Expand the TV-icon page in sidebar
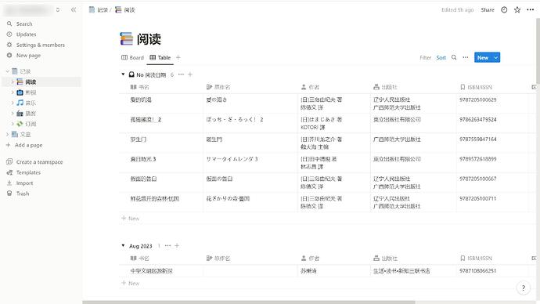 coord(13,92)
